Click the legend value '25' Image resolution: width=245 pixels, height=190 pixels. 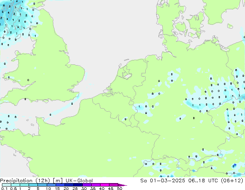75,188
